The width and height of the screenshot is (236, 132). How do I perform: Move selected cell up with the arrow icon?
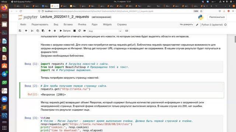click(x=49, y=31)
